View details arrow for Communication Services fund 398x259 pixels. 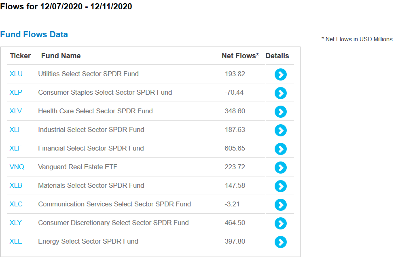point(280,205)
